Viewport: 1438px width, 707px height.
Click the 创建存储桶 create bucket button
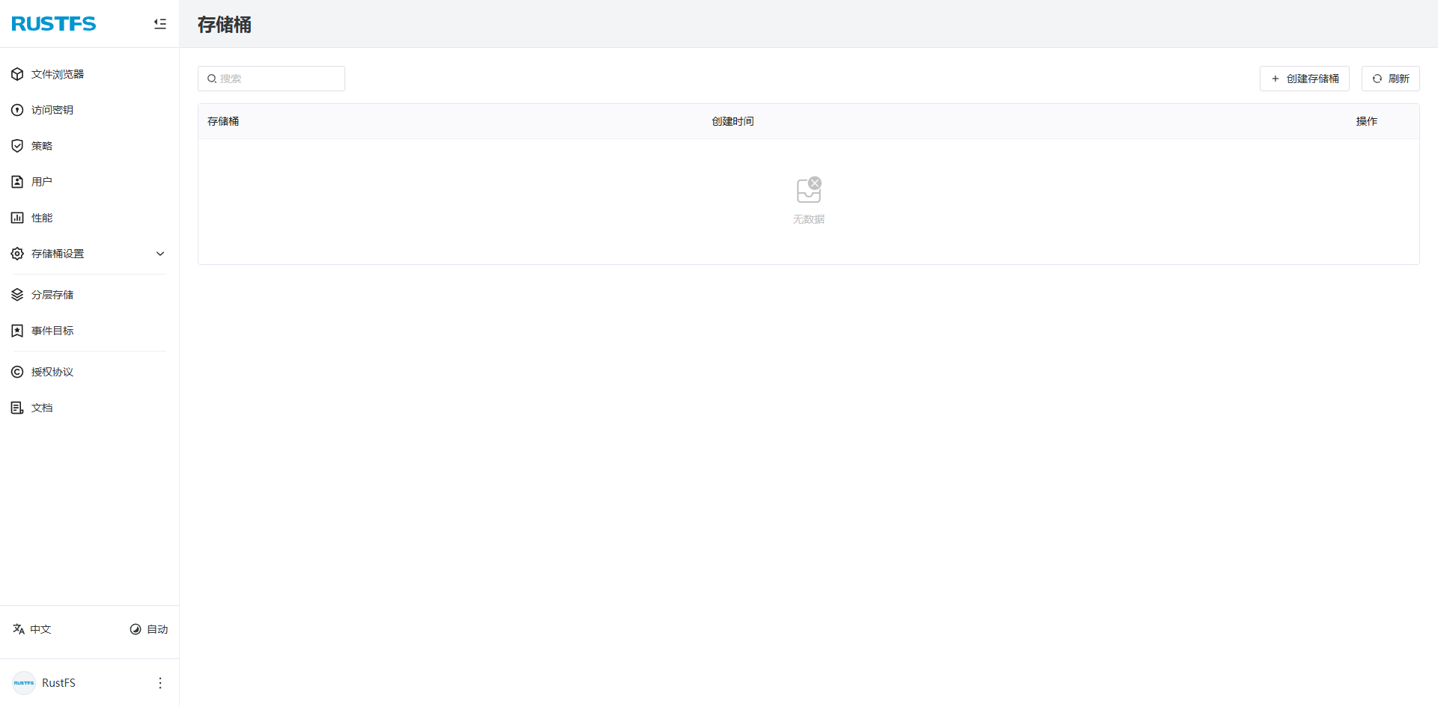point(1304,79)
